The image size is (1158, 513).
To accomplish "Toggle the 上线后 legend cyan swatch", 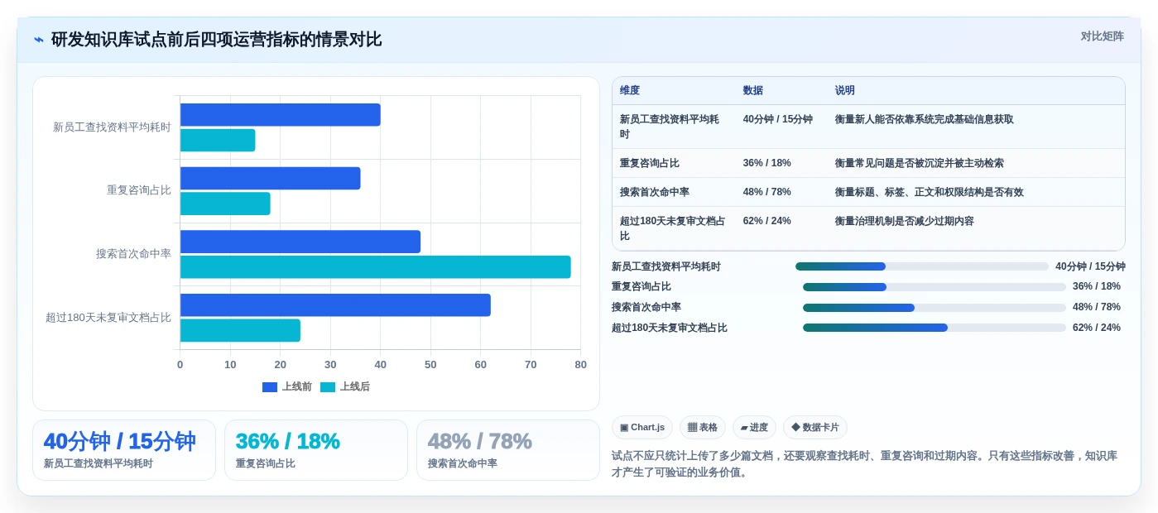I will (328, 387).
